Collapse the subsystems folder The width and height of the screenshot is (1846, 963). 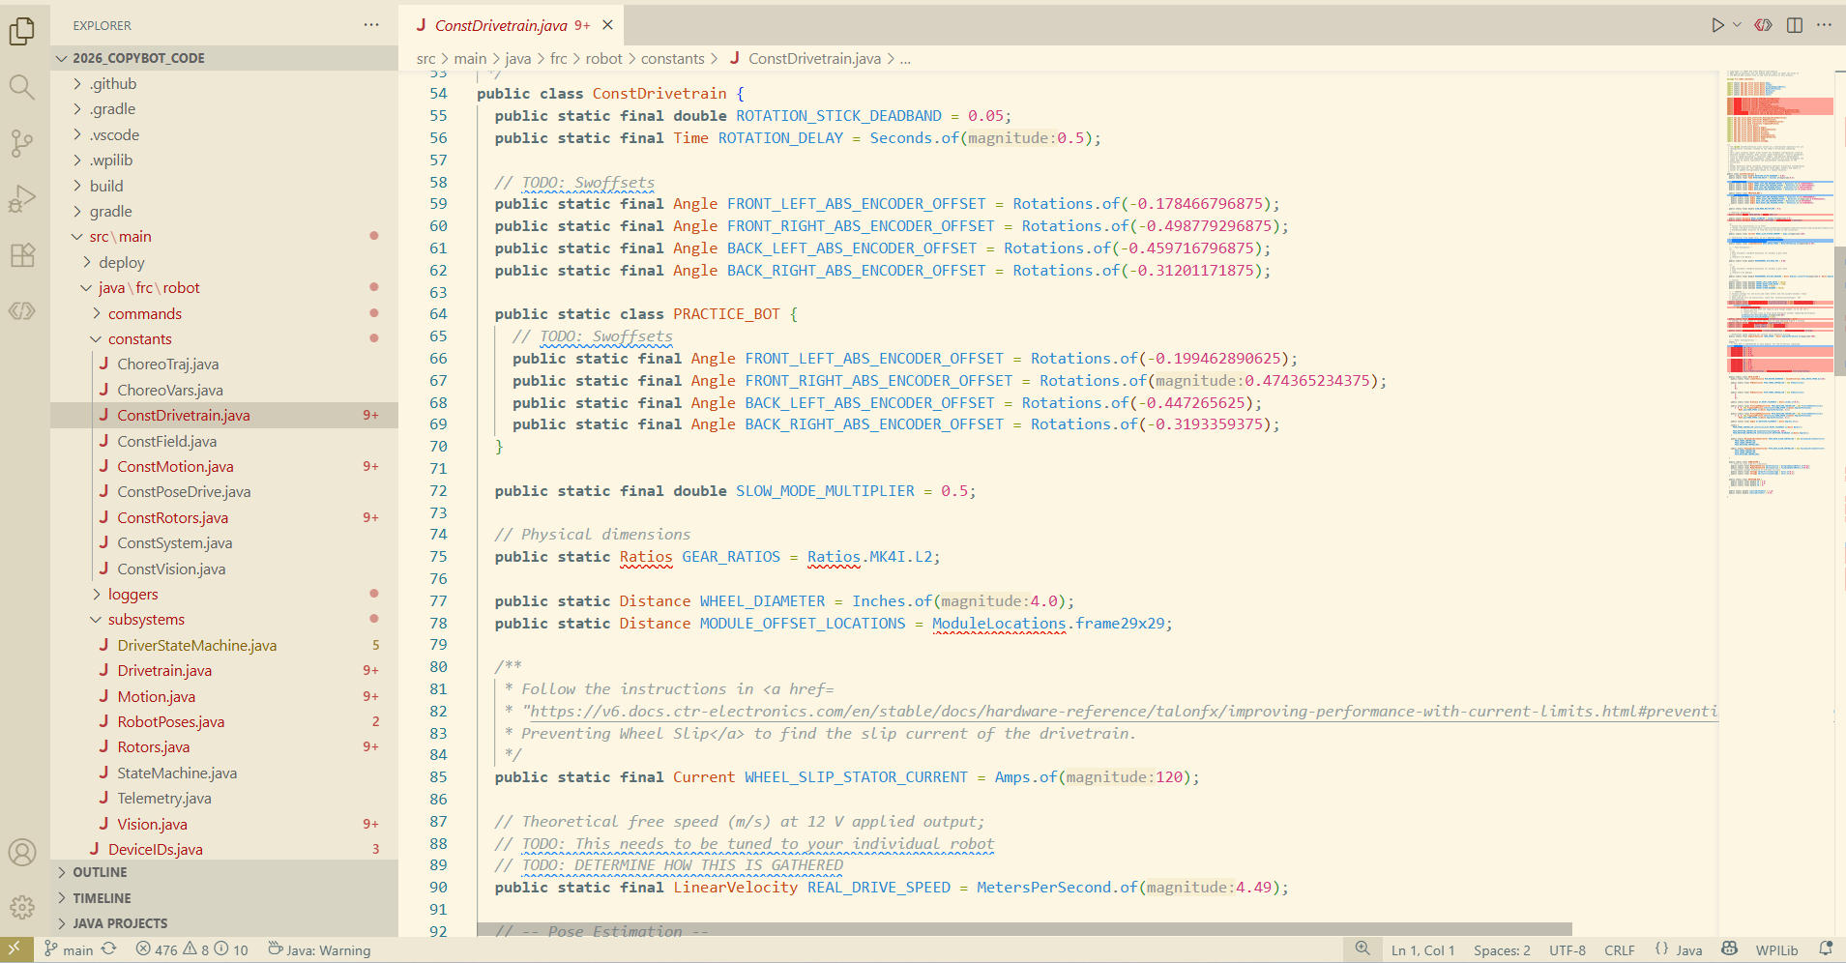click(224, 620)
